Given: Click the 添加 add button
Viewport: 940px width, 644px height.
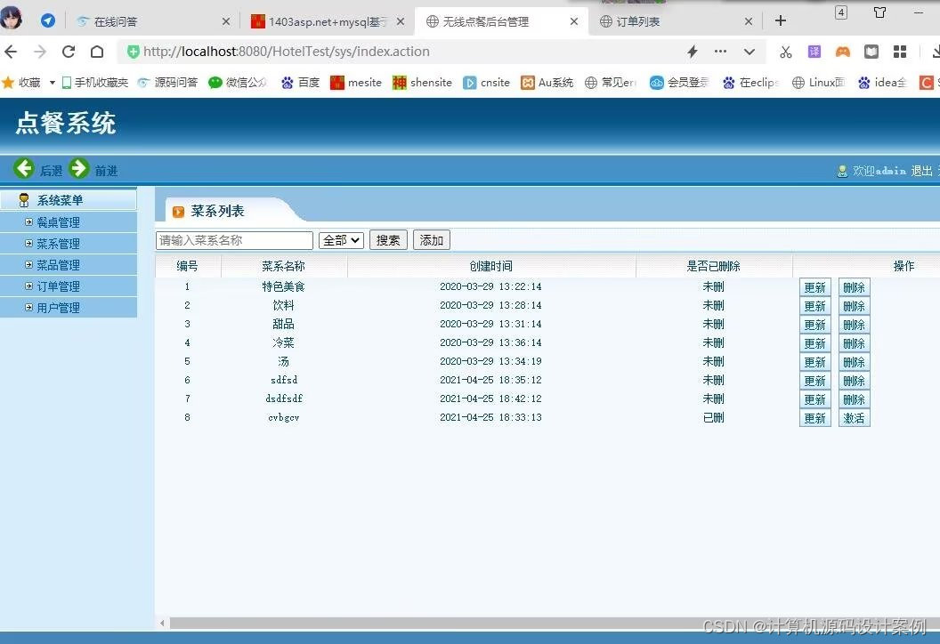Looking at the screenshot, I should click(x=432, y=240).
